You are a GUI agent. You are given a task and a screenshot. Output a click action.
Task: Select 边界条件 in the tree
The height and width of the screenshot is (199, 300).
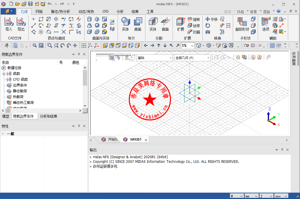point(20,85)
